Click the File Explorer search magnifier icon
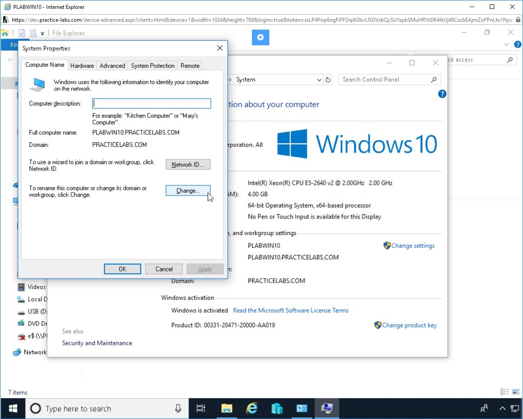Image resolution: width=523 pixels, height=419 pixels. [510, 60]
